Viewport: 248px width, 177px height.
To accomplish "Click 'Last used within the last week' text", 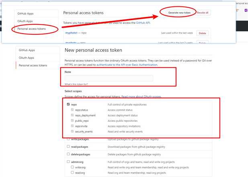I will point(177,33).
